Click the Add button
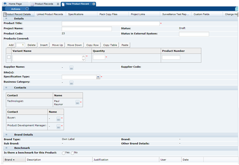The width and height of the screenshot is (239, 165). [11, 45]
